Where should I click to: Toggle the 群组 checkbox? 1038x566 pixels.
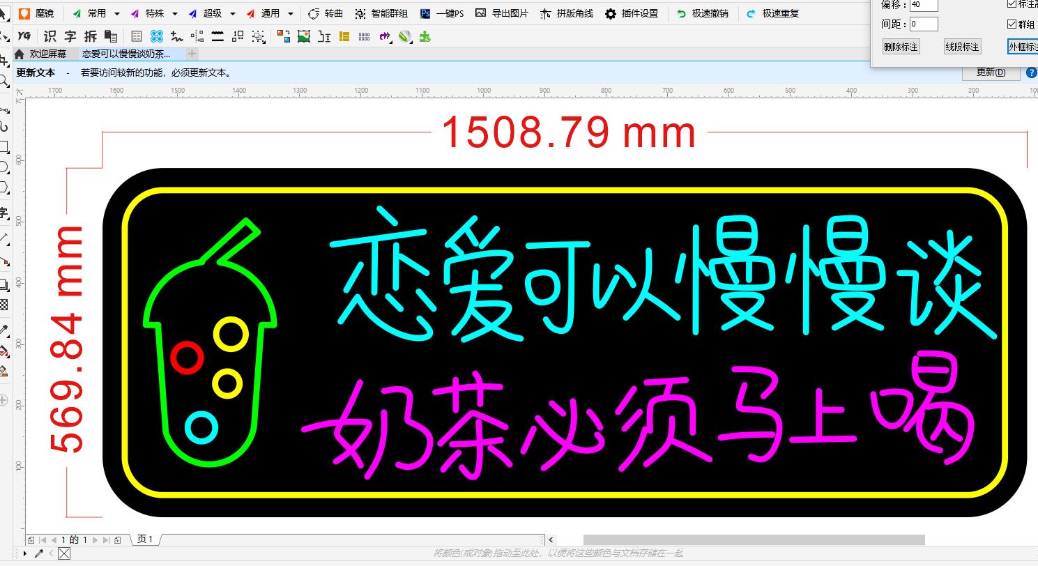[x=1012, y=24]
